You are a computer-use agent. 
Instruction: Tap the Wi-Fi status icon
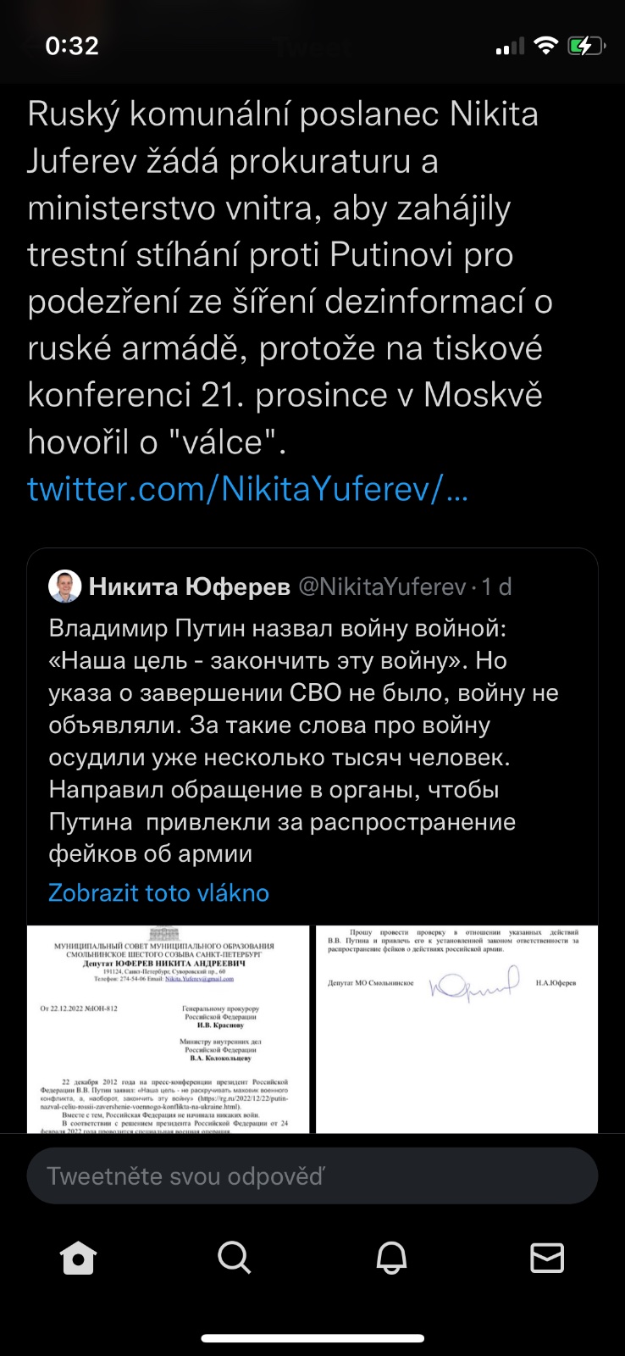(546, 46)
